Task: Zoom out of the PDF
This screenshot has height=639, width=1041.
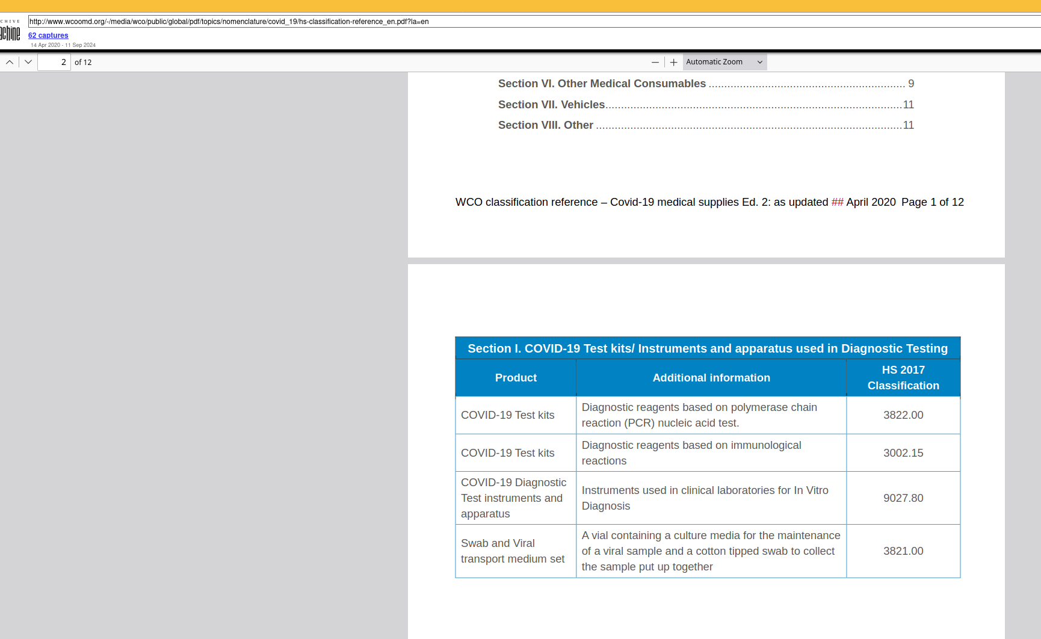Action: 655,62
